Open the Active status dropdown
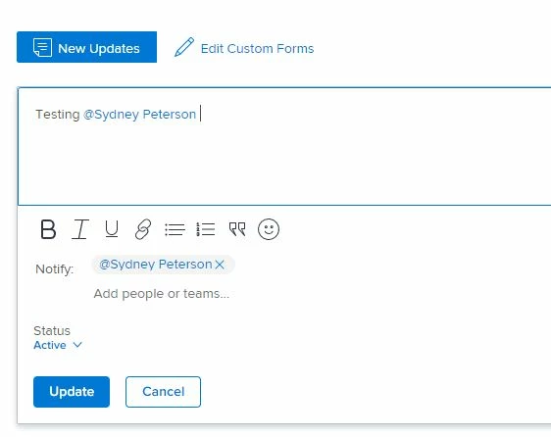Image resolution: width=551 pixels, height=437 pixels. click(58, 345)
